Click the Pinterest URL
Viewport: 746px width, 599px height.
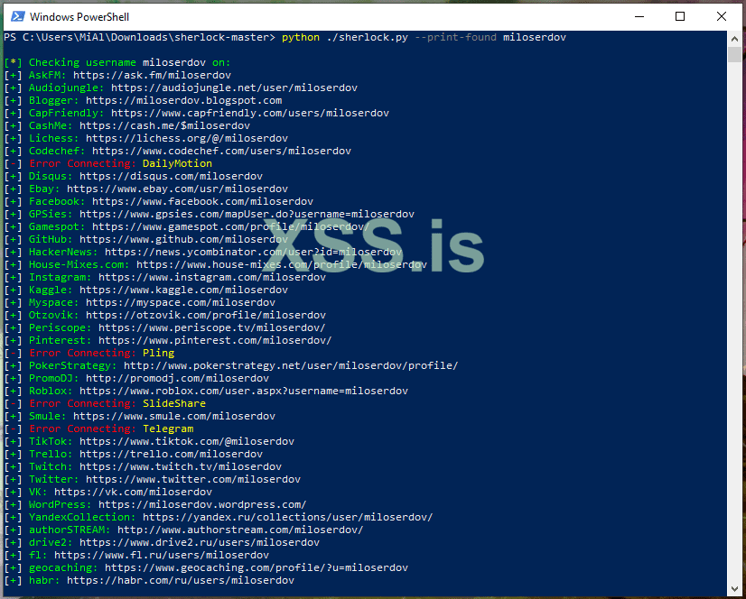coord(215,340)
